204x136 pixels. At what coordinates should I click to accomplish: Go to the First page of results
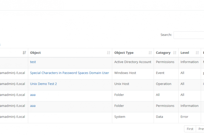[x=190, y=129]
